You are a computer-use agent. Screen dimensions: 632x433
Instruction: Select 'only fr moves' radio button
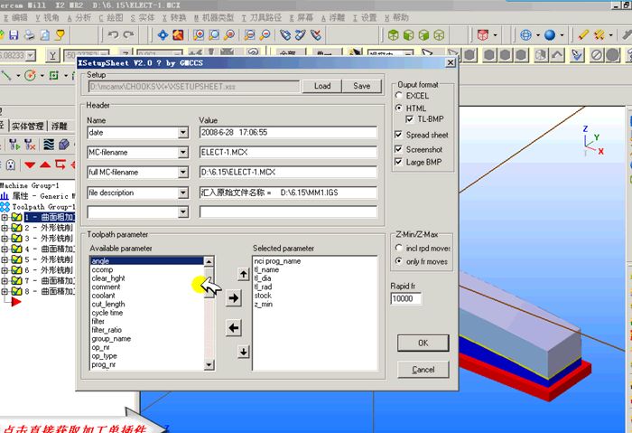(x=399, y=261)
